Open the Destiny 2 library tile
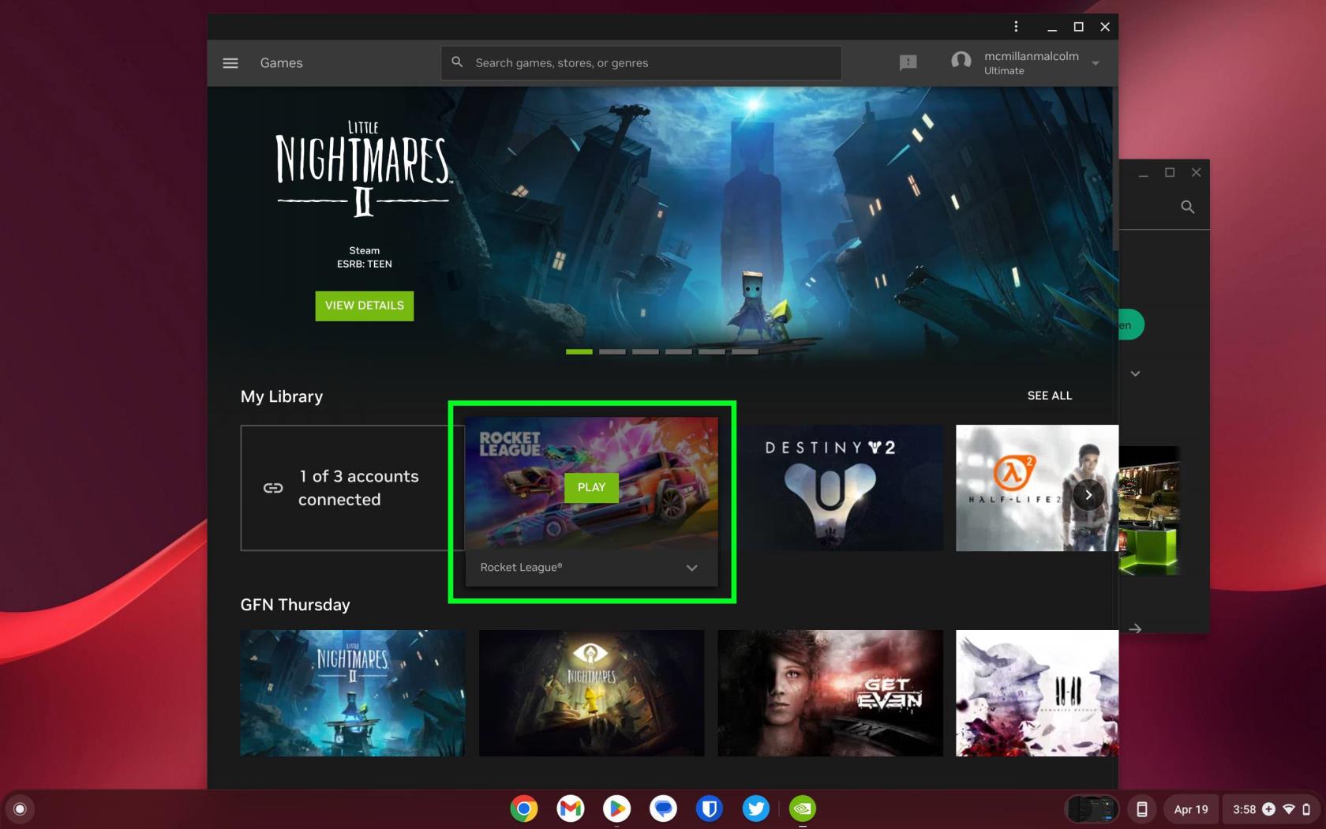Screen dimensions: 1326x829 (x=830, y=488)
